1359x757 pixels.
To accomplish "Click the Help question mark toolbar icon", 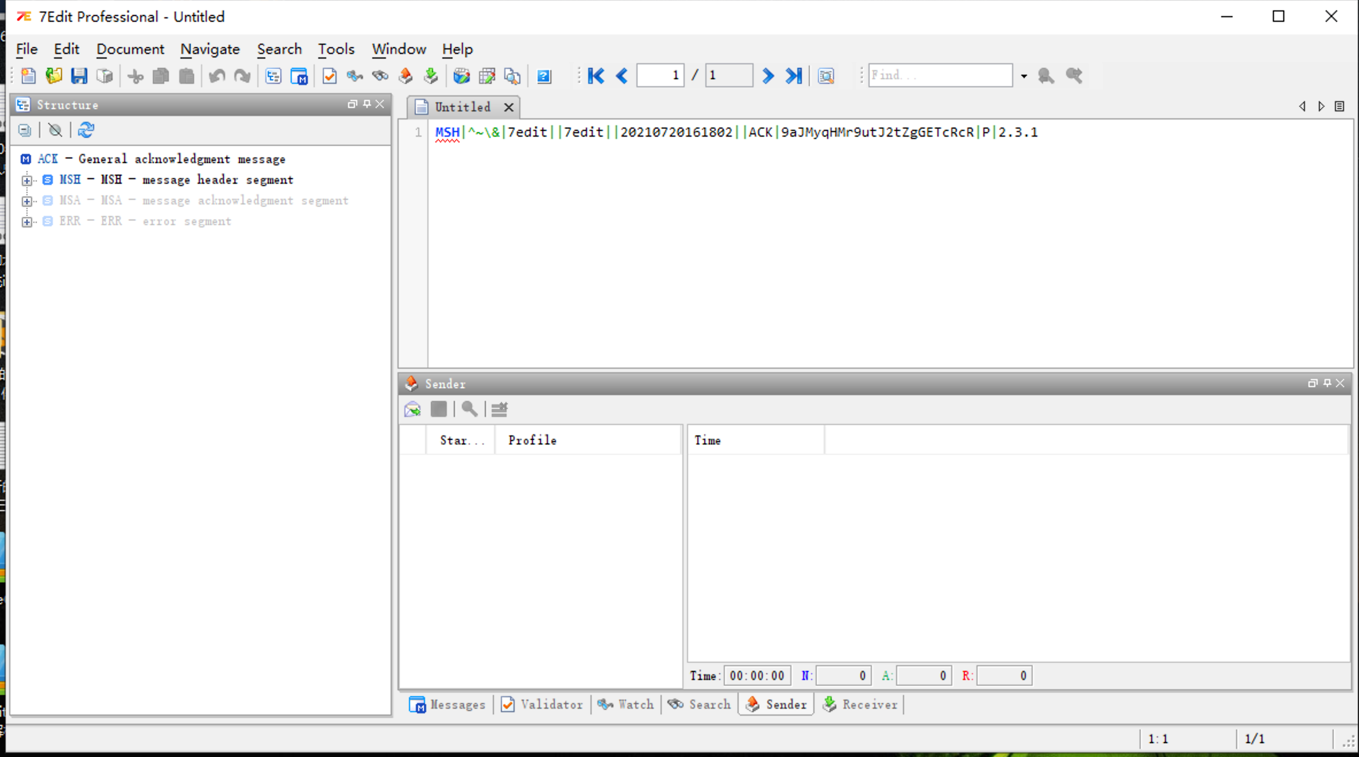I will pyautogui.click(x=543, y=76).
